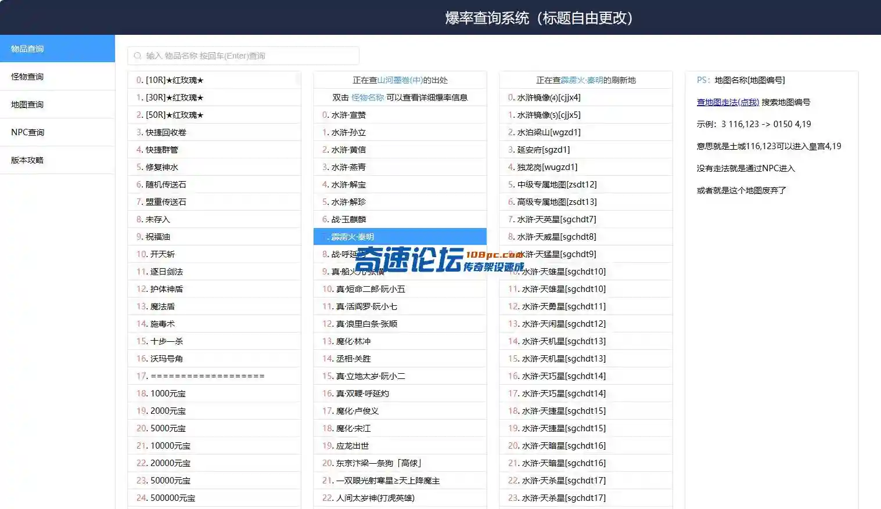
Task: Open the 物品查询 sidebar tab
Action: tap(57, 49)
